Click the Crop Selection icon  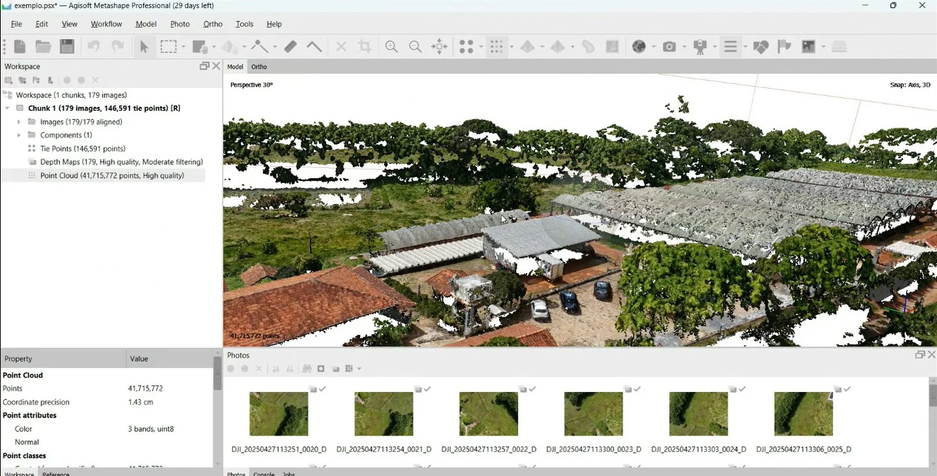point(365,46)
